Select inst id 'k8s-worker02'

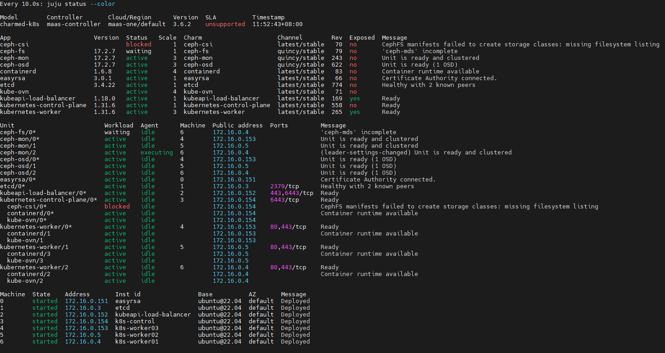coord(137,335)
